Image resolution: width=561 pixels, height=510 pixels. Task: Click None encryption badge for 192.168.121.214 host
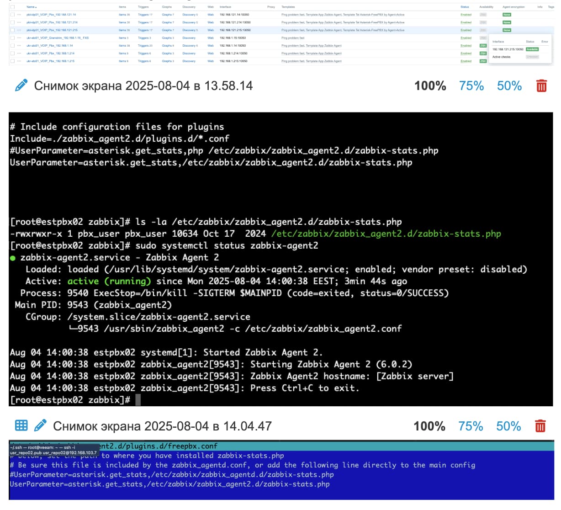[507, 22]
